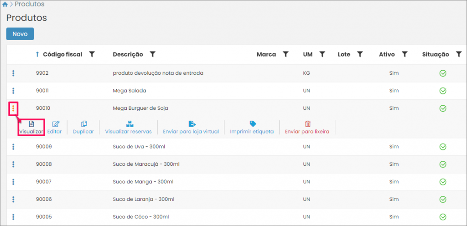Open filter for Situação column
Image resolution: width=467 pixels, height=226 pixels.
click(x=458, y=55)
